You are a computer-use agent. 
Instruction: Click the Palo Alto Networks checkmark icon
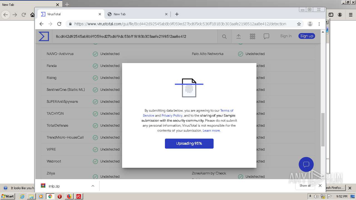(x=241, y=54)
